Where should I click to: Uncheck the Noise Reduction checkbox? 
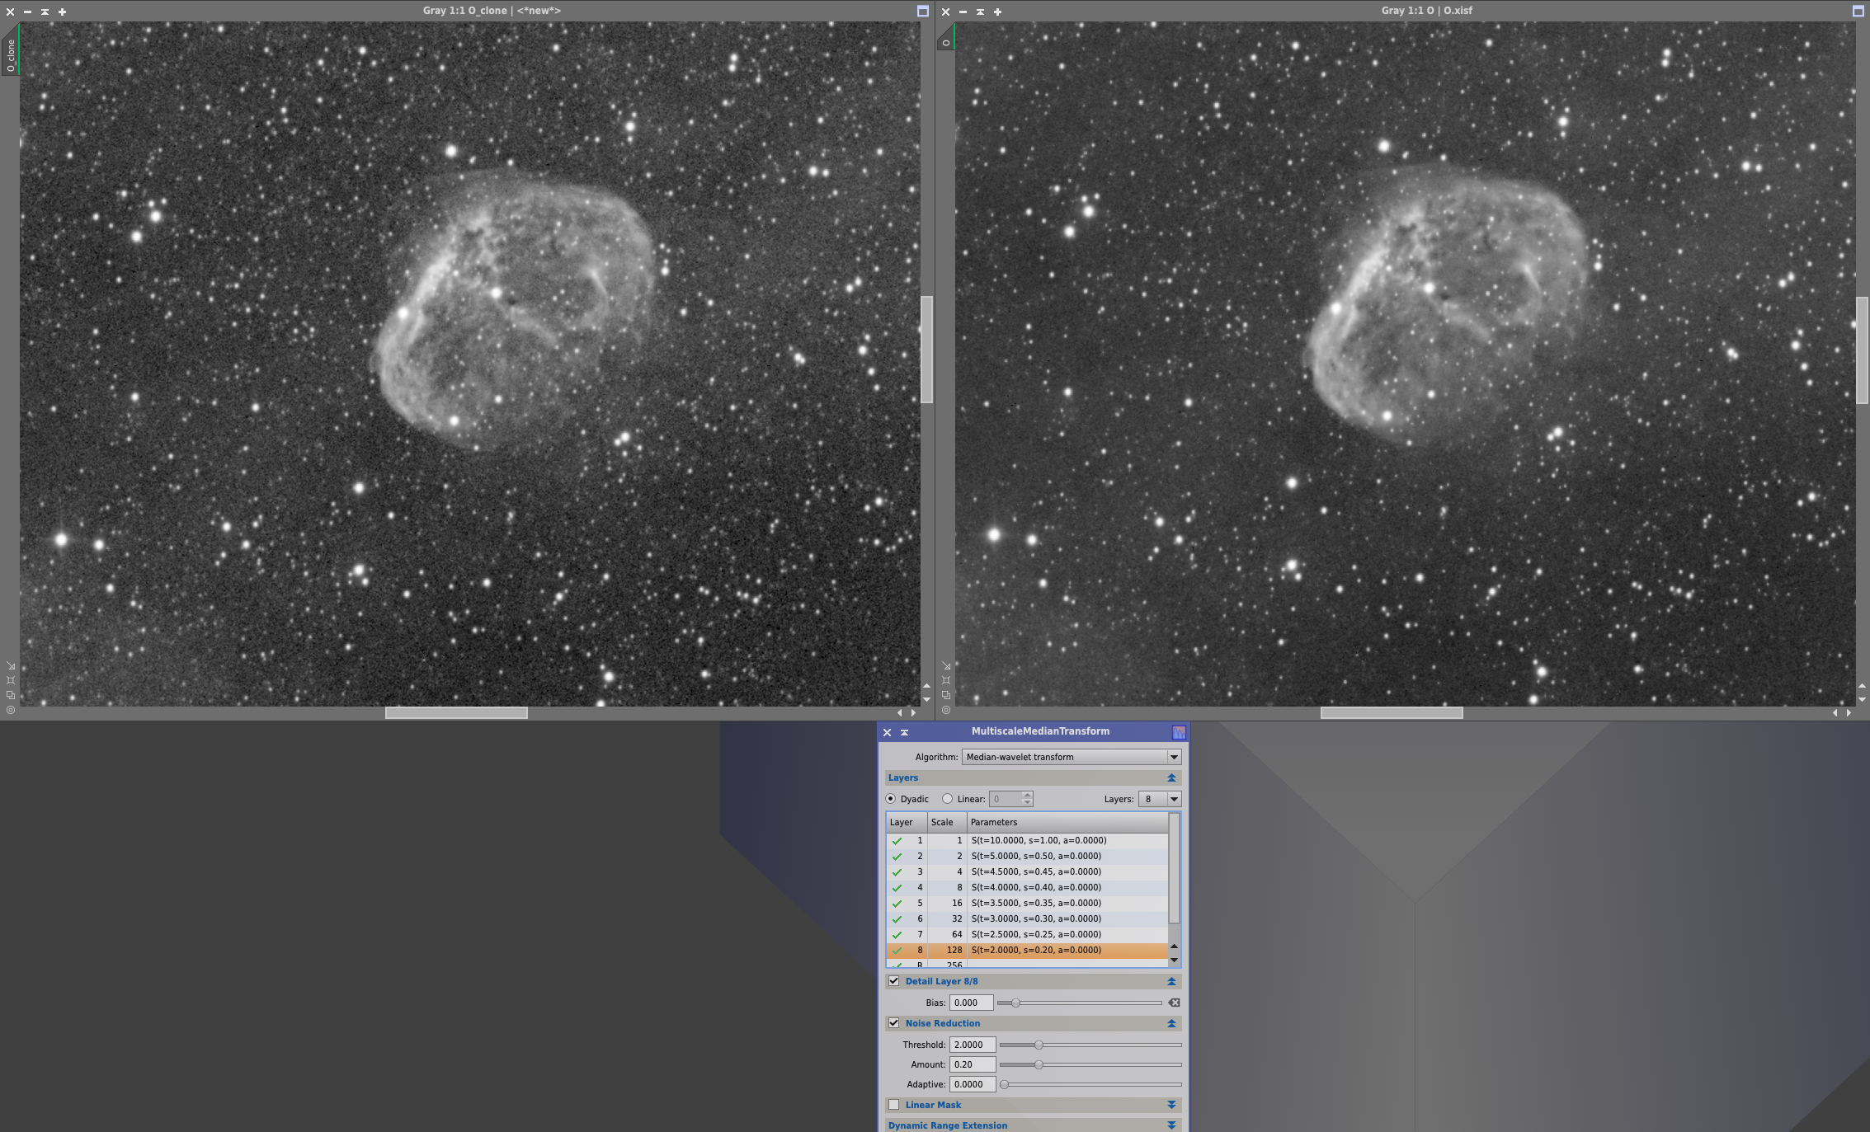pyautogui.click(x=893, y=1023)
